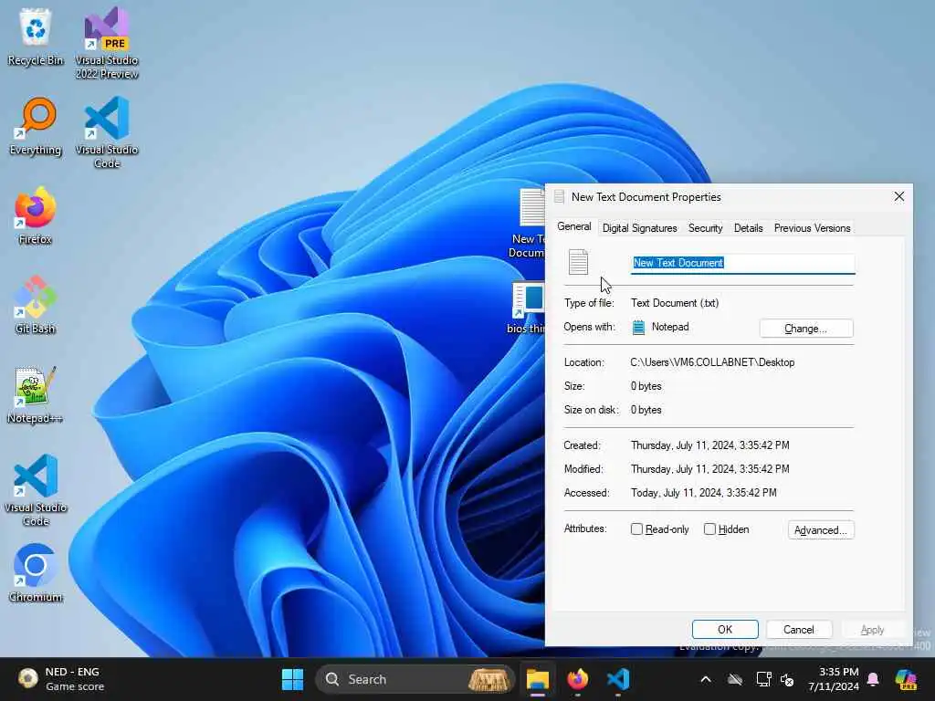Select the Chromium desktop shortcut
The image size is (935, 701).
click(x=36, y=573)
